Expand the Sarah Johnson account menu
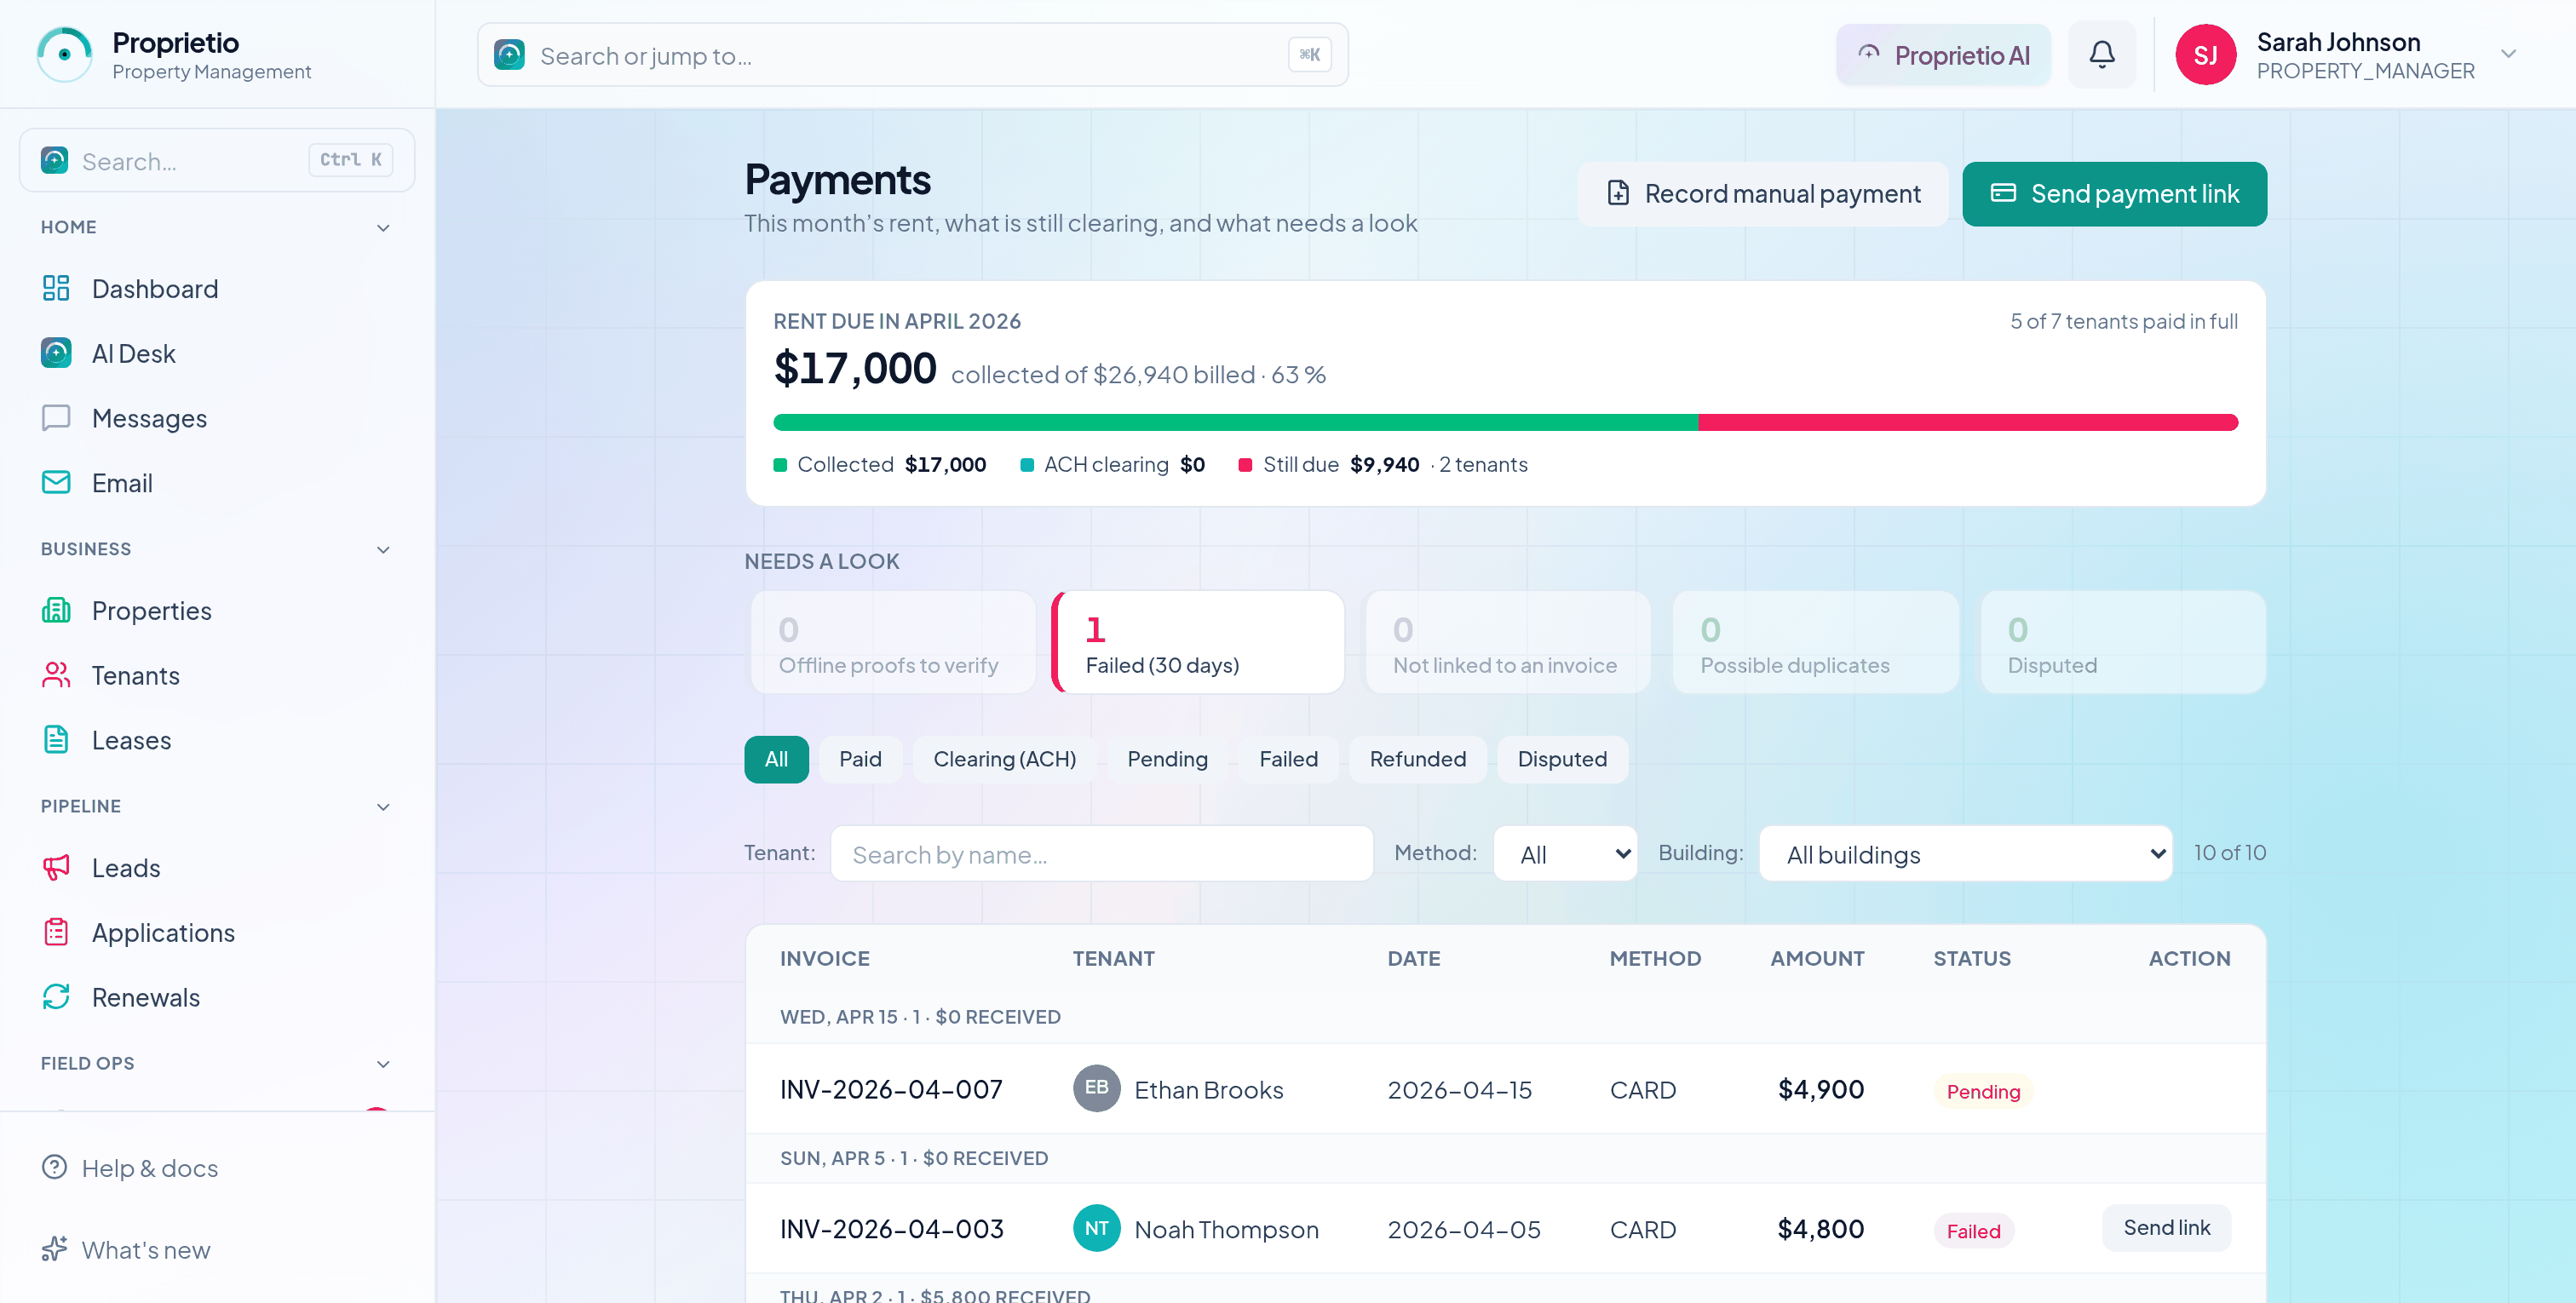 (2508, 54)
